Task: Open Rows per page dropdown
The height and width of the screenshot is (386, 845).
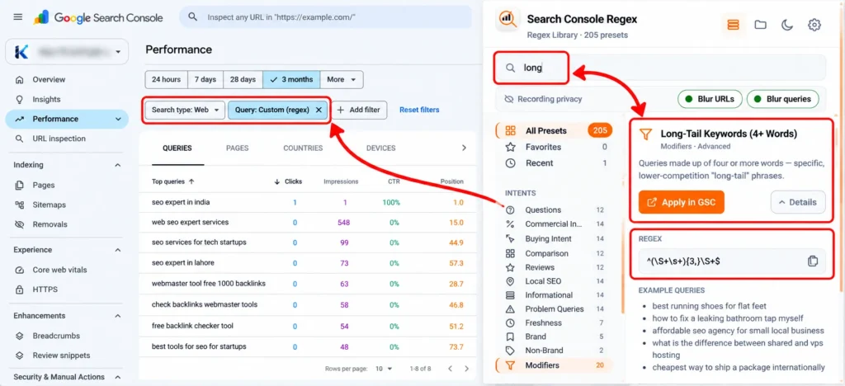Action: (385, 369)
